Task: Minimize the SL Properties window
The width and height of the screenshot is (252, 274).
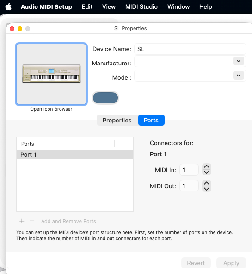Action: tap(20, 29)
